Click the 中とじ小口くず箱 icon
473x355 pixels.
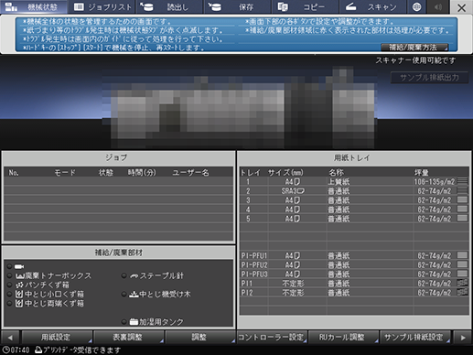coord(20,295)
